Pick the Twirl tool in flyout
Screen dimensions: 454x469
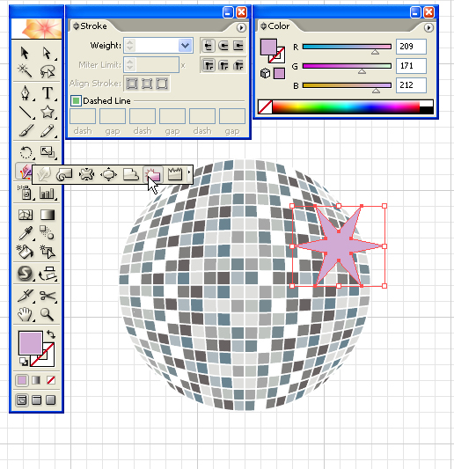pyautogui.click(x=64, y=174)
